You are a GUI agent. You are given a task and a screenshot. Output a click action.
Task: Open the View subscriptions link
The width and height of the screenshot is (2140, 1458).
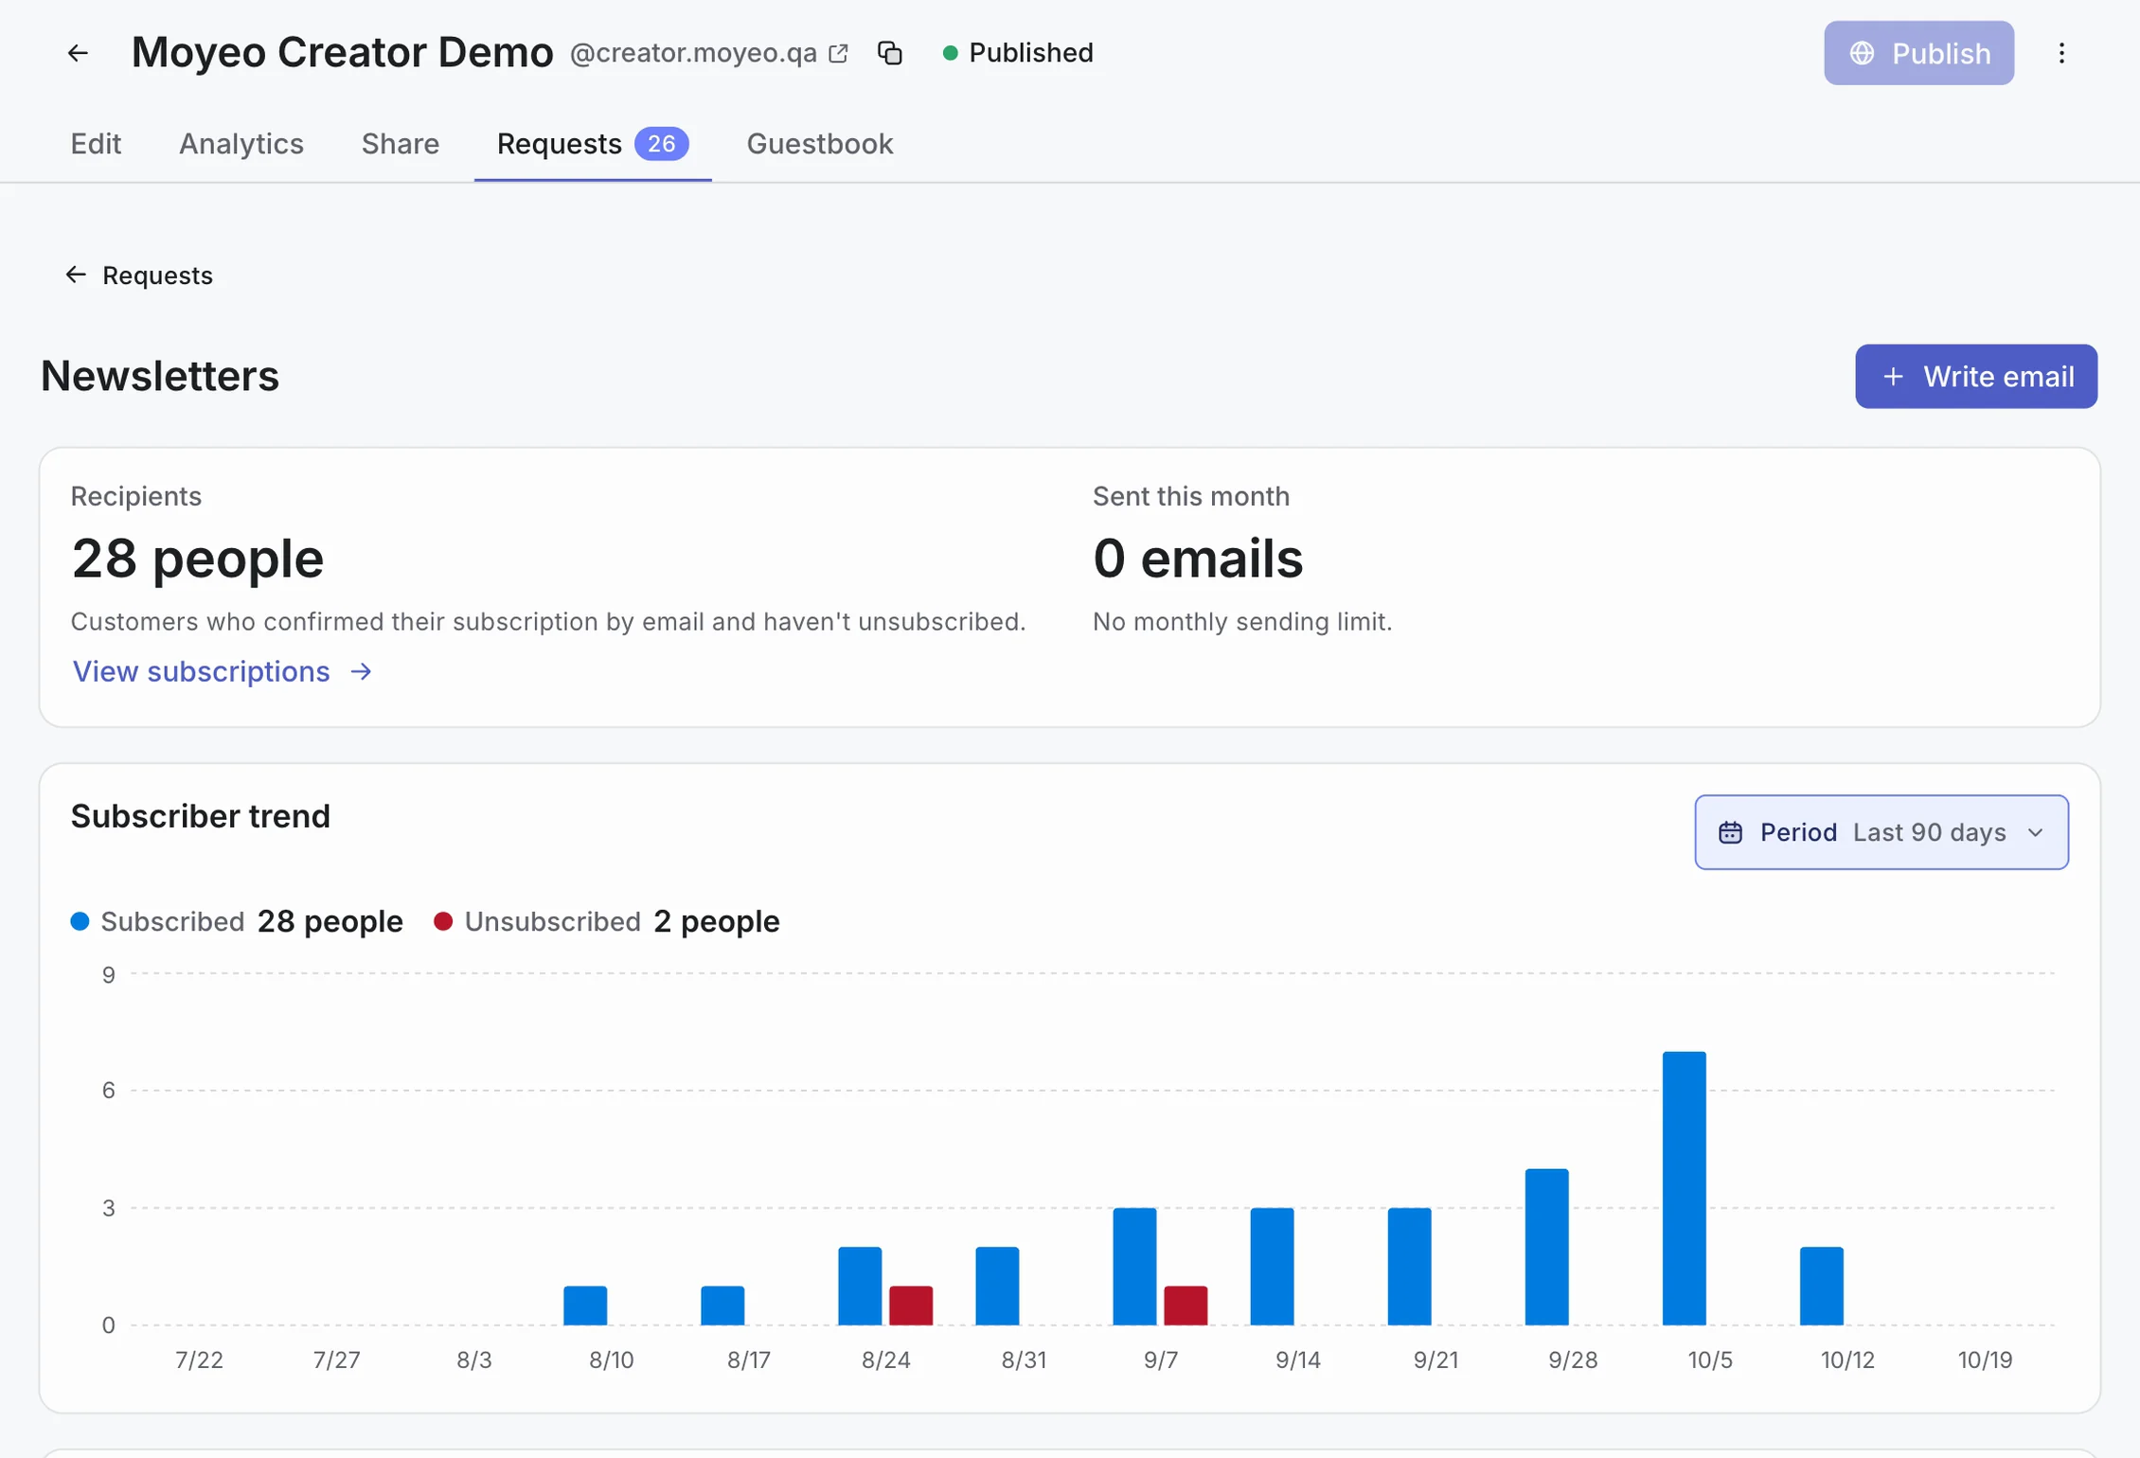(223, 671)
